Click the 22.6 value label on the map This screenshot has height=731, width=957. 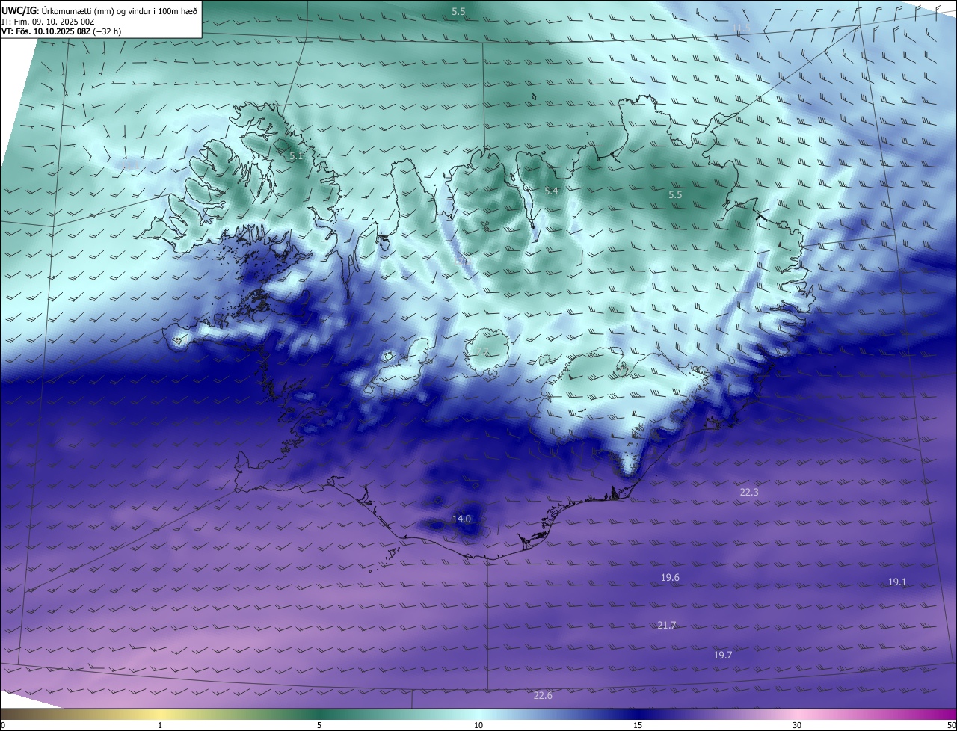pyautogui.click(x=543, y=695)
